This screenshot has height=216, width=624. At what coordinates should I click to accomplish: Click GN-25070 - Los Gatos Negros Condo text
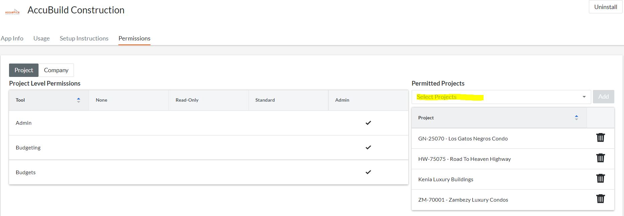coord(463,139)
